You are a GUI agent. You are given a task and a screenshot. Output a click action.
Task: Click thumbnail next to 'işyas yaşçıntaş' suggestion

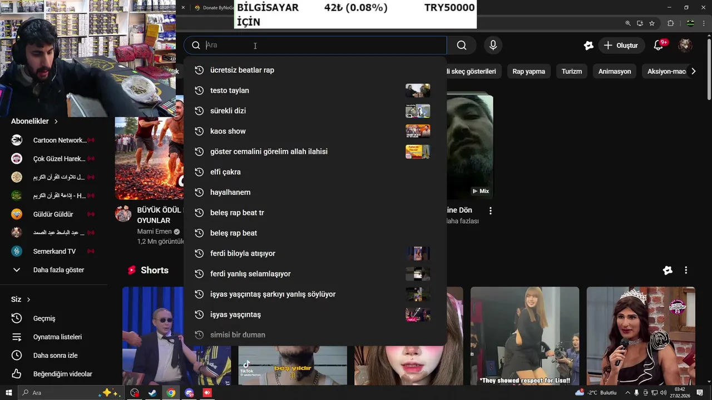(x=418, y=314)
